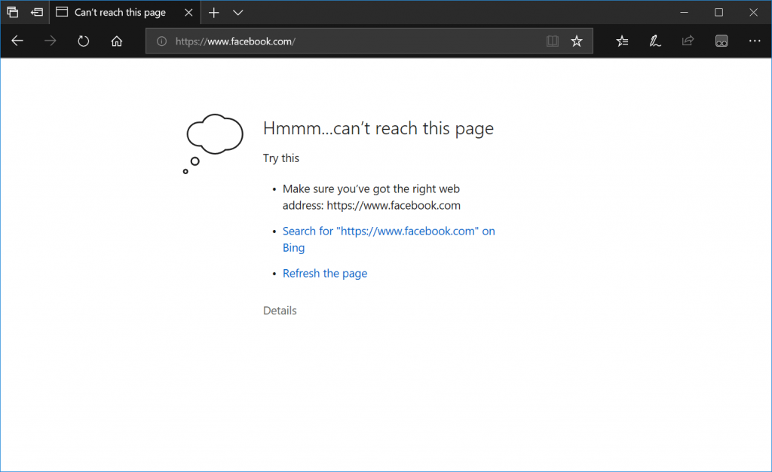Switch to Reading view
772x472 pixels.
pyautogui.click(x=553, y=41)
